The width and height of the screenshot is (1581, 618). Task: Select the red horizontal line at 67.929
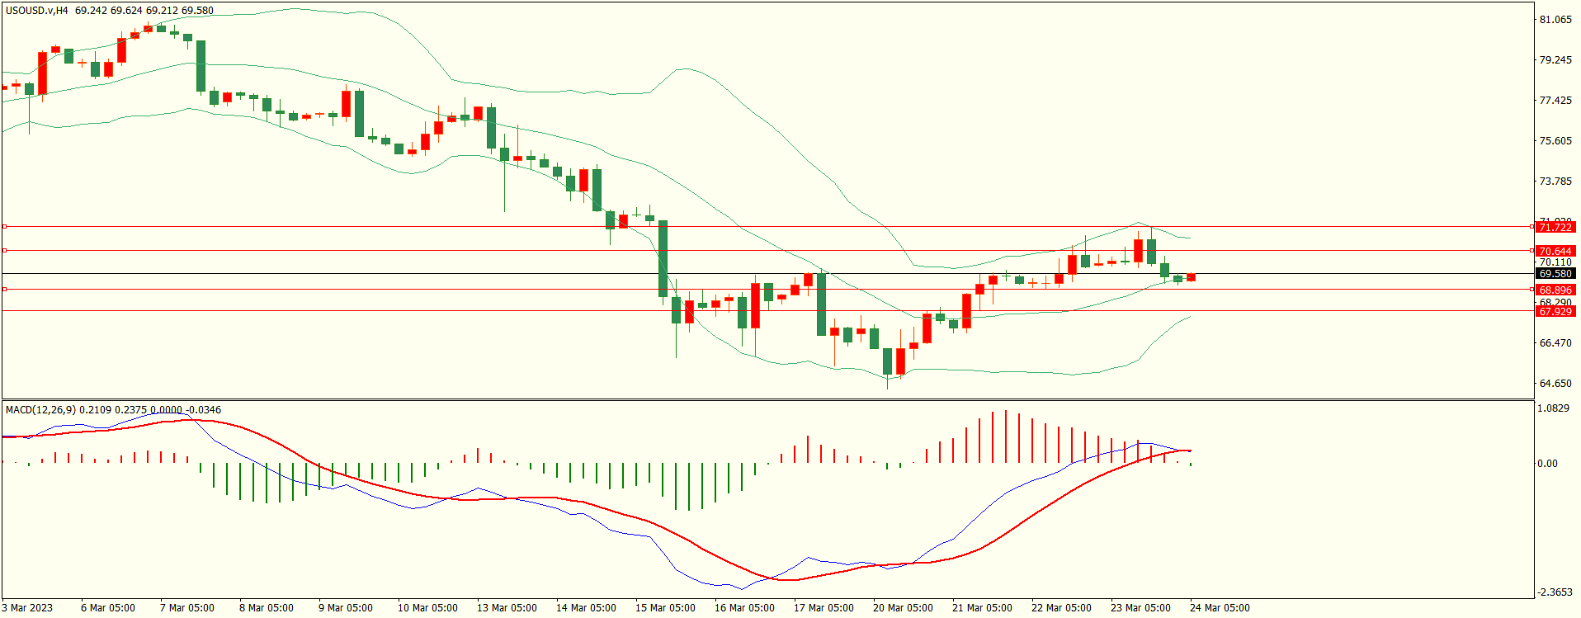coord(767,310)
